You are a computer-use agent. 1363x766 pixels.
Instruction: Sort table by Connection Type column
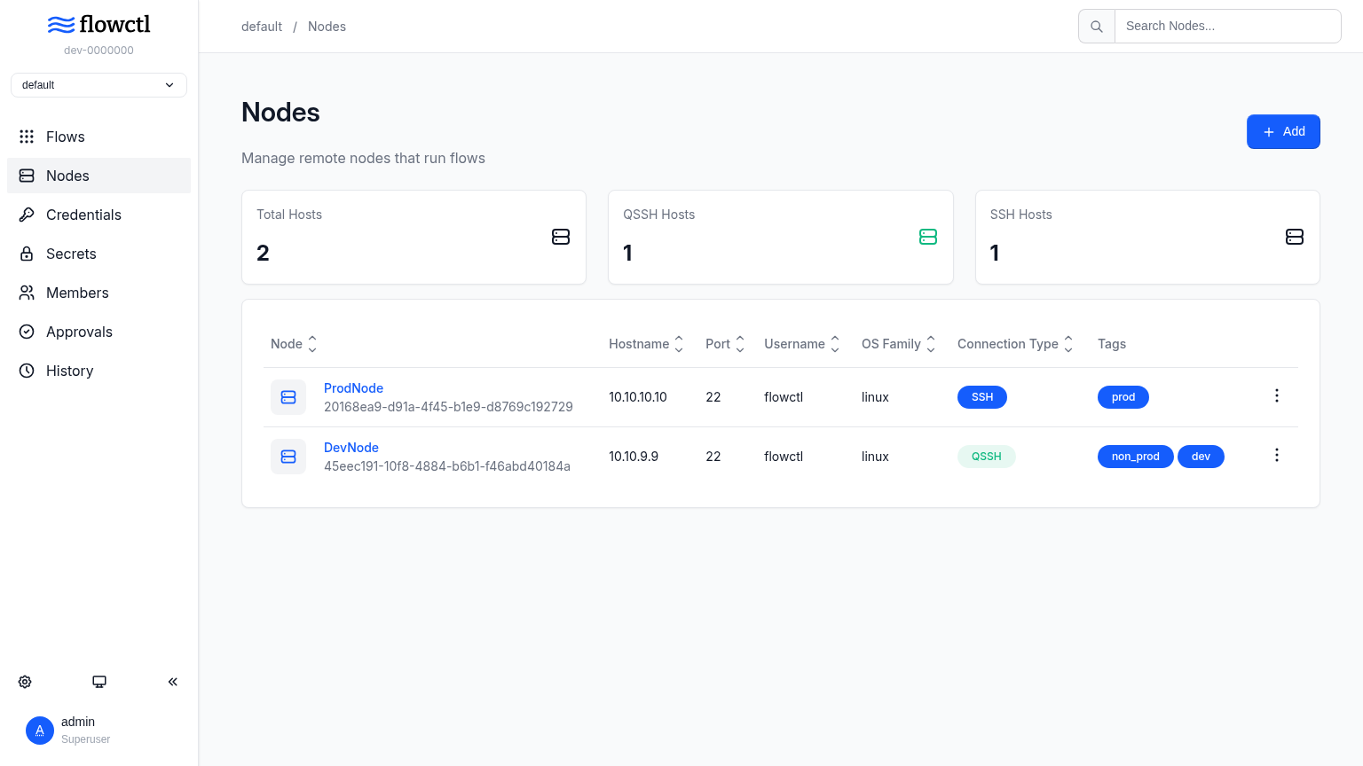point(1015,344)
